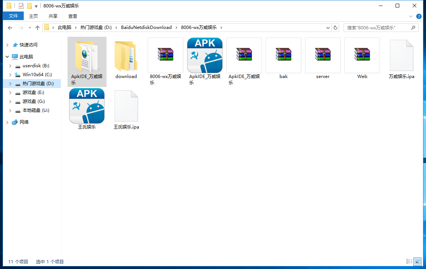Select the download folder icon
The height and width of the screenshot is (269, 426).
click(x=126, y=56)
